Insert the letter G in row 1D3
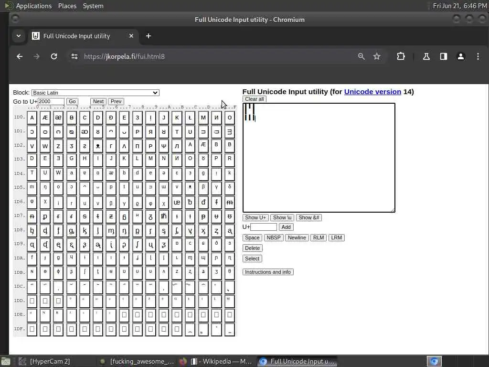 [72, 160]
